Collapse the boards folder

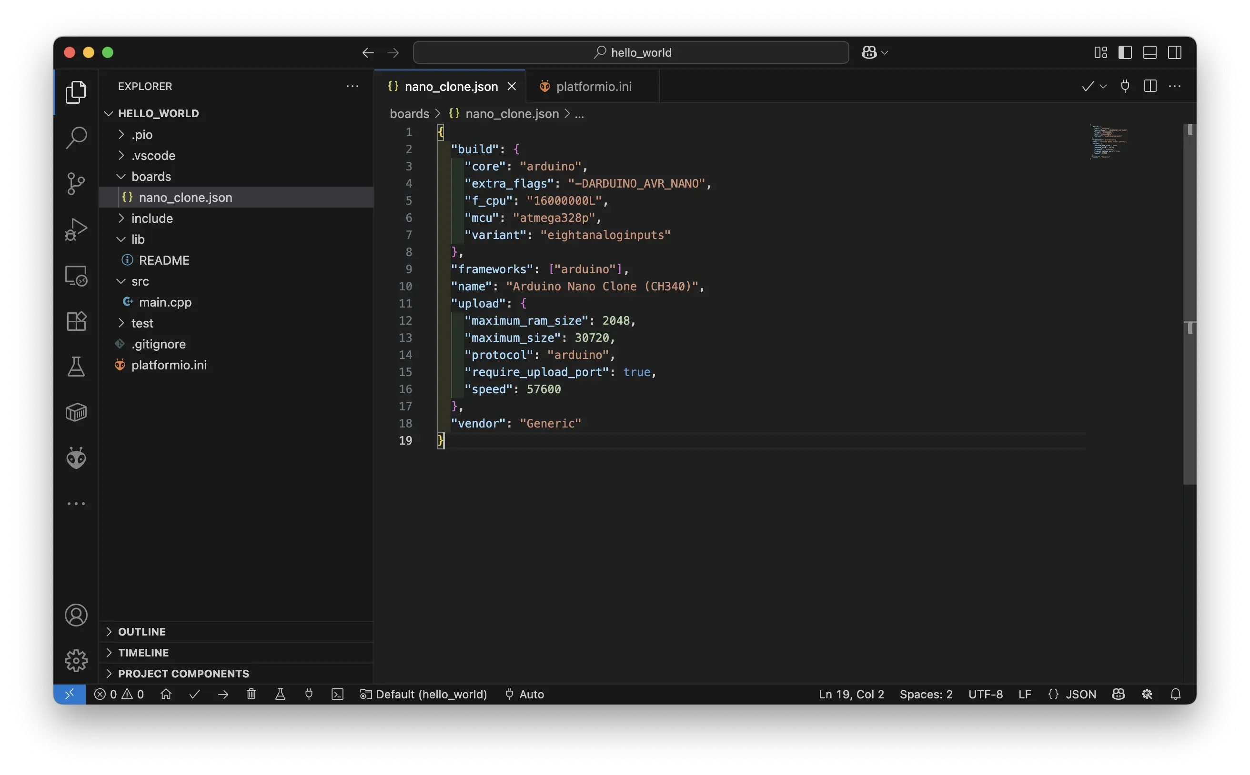[x=151, y=176]
